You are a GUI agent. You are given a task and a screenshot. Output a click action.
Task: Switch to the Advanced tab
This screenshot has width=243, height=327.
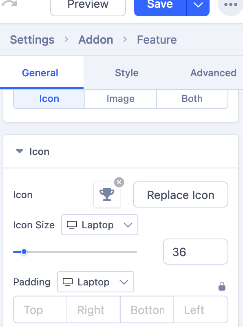[x=213, y=73]
